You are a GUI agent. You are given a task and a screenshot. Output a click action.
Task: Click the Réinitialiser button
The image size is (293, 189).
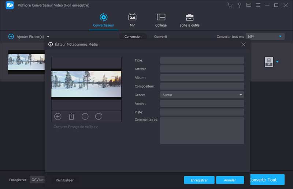pos(64,180)
